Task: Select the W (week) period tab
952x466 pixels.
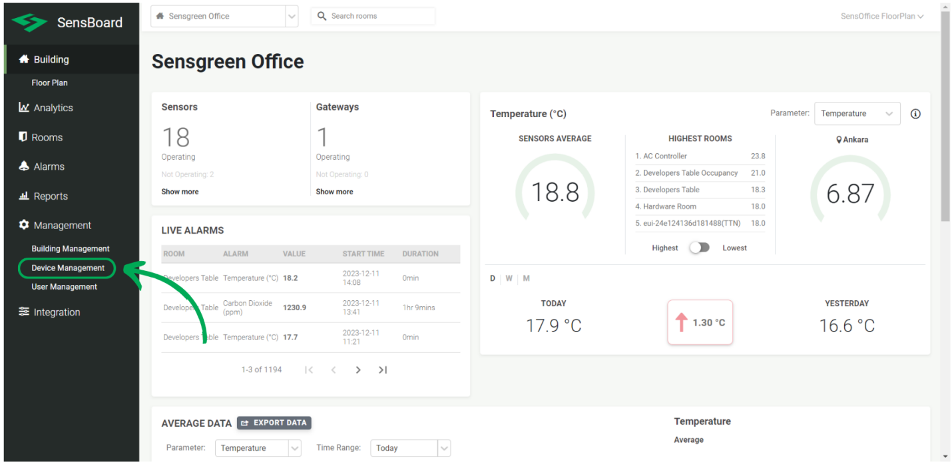Action: pos(509,279)
